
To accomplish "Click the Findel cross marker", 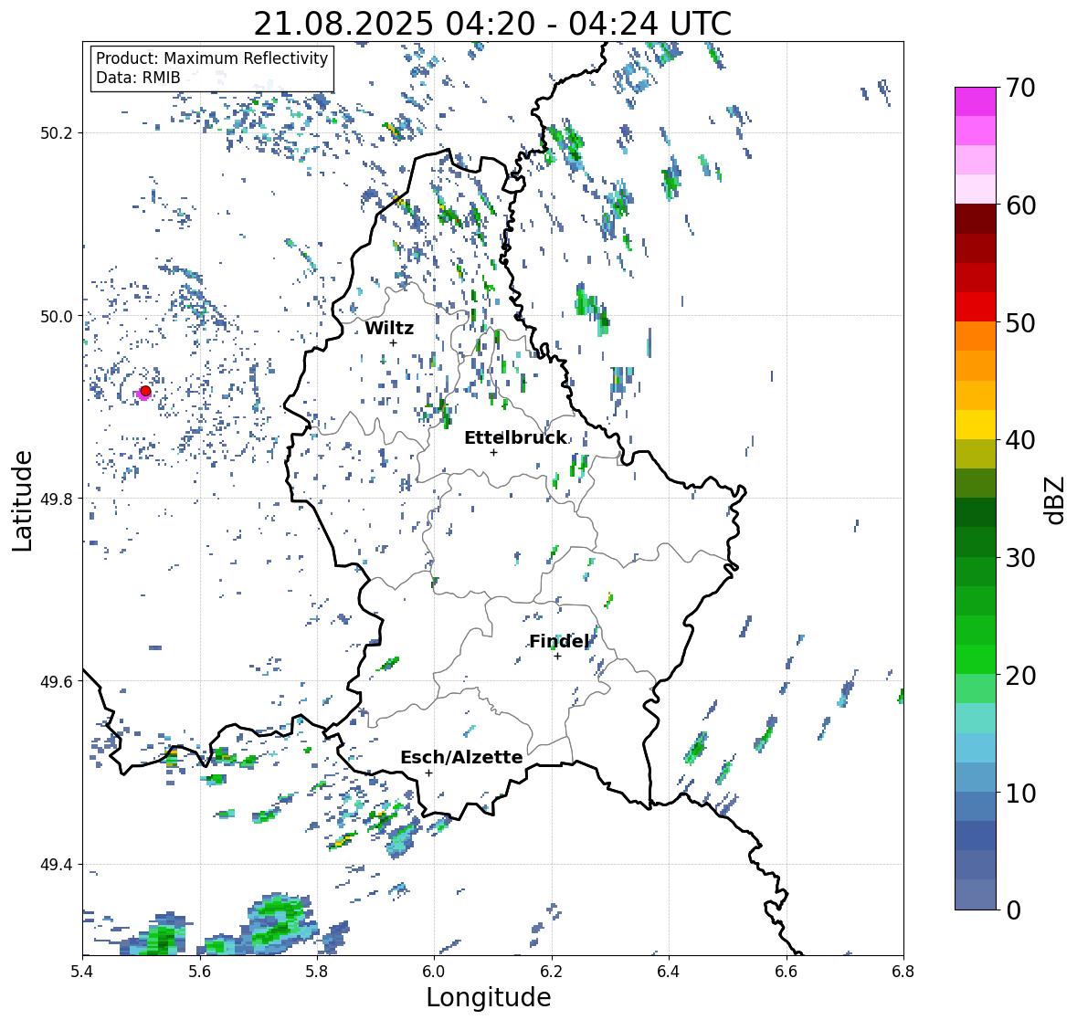I will click(x=558, y=657).
